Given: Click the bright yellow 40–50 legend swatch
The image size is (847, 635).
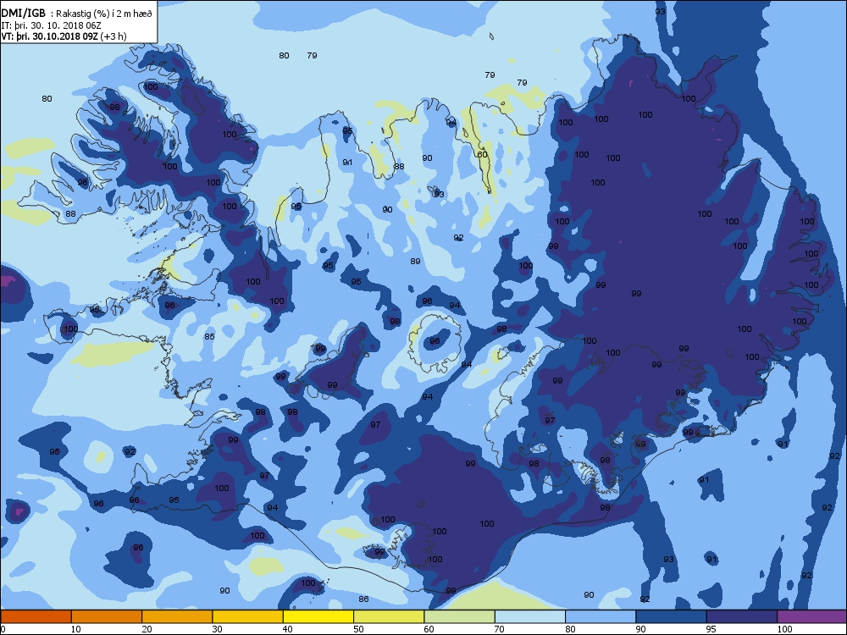Looking at the screenshot, I should (x=318, y=616).
